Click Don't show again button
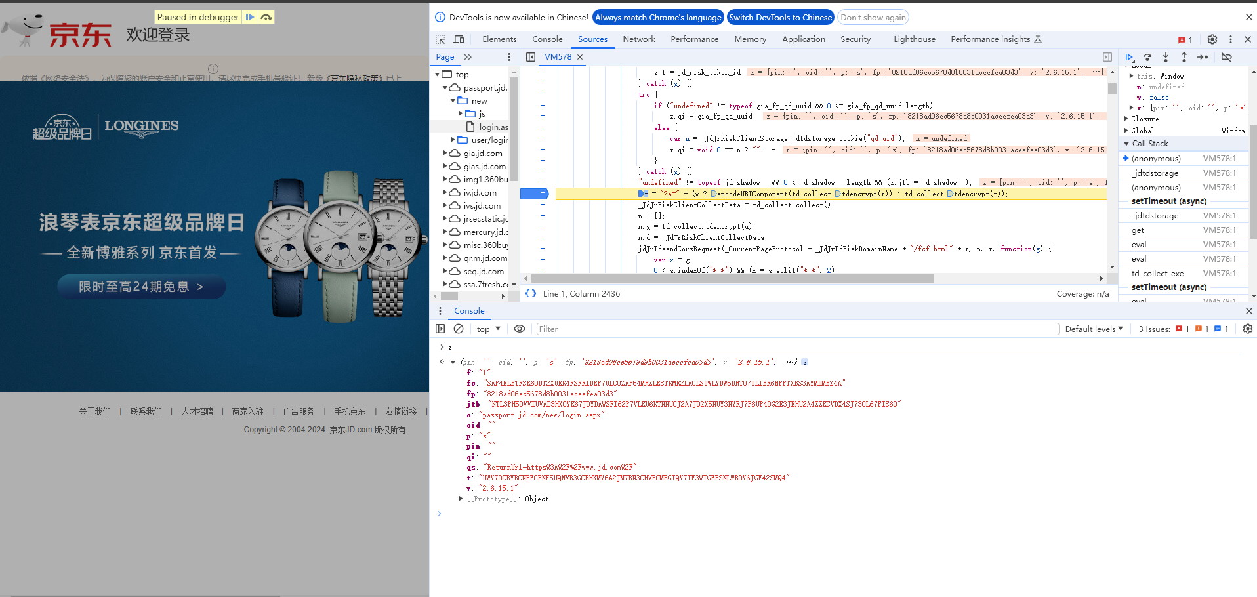Screen dimensions: 1257x597 coord(873,18)
